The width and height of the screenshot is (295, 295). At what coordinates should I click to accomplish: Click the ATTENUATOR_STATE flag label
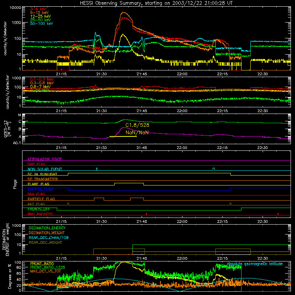(45, 159)
